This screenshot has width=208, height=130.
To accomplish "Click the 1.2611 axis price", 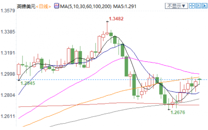I will click(x=8, y=116).
